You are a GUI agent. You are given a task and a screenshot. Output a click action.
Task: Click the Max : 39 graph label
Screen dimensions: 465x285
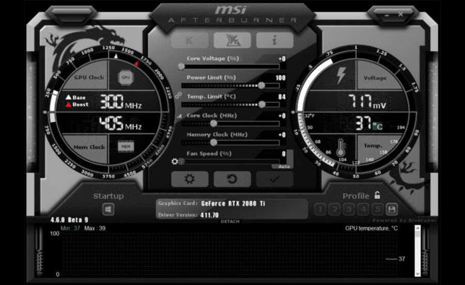click(95, 228)
